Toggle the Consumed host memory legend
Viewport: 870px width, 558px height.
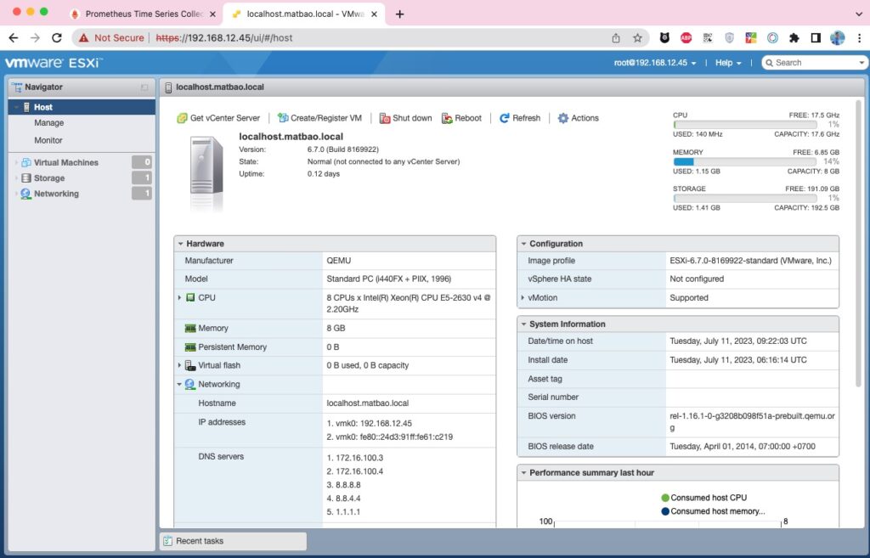point(713,511)
